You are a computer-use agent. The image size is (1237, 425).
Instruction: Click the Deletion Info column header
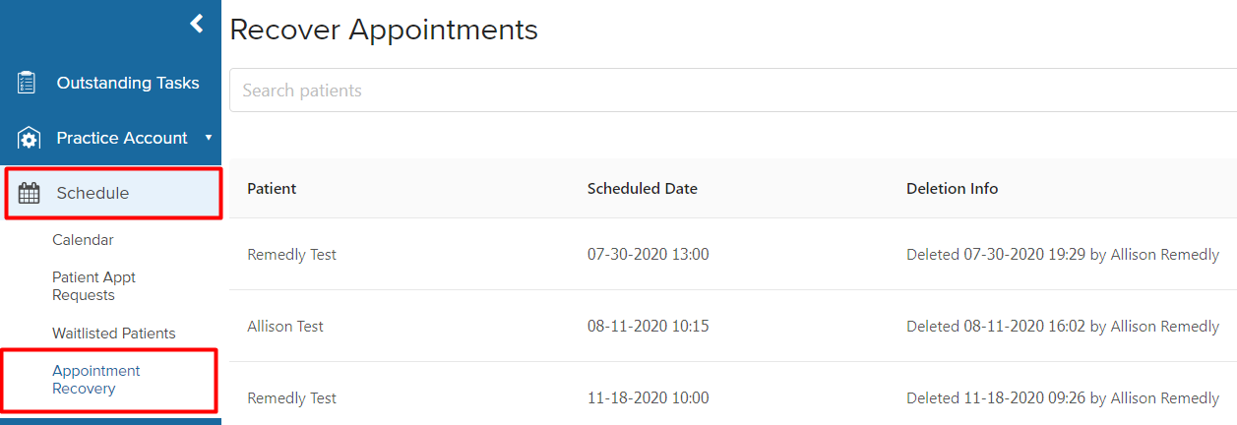pyautogui.click(x=953, y=189)
